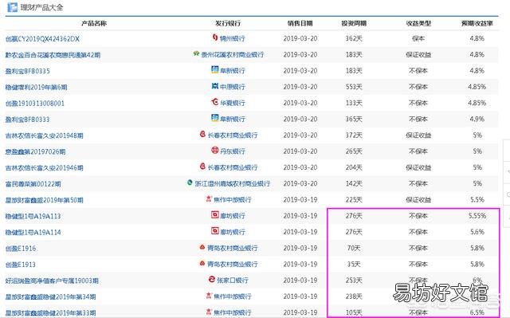Select the 365天 investment period cell
This screenshot has width=510, height=318.
354,120
